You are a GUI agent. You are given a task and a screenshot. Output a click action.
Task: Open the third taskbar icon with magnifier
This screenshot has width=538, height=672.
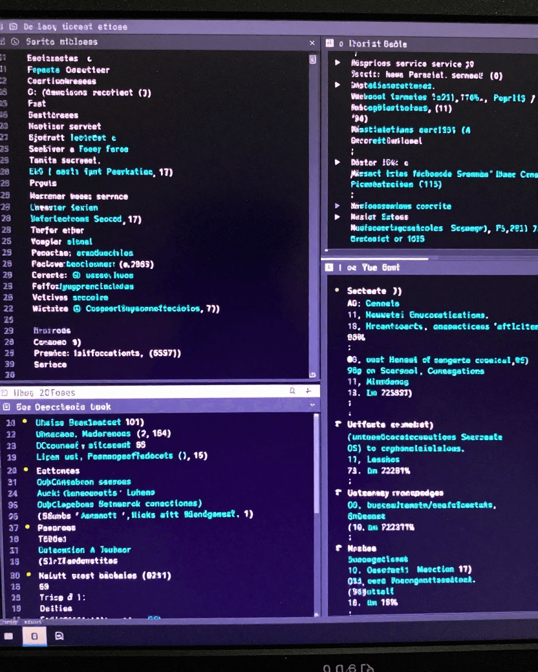pos(59,636)
